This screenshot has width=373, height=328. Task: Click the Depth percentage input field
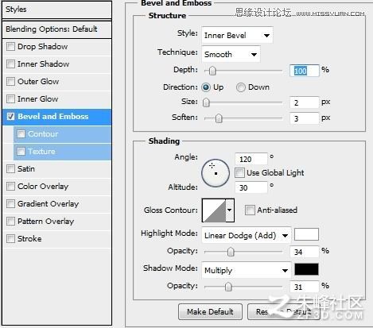(305, 71)
